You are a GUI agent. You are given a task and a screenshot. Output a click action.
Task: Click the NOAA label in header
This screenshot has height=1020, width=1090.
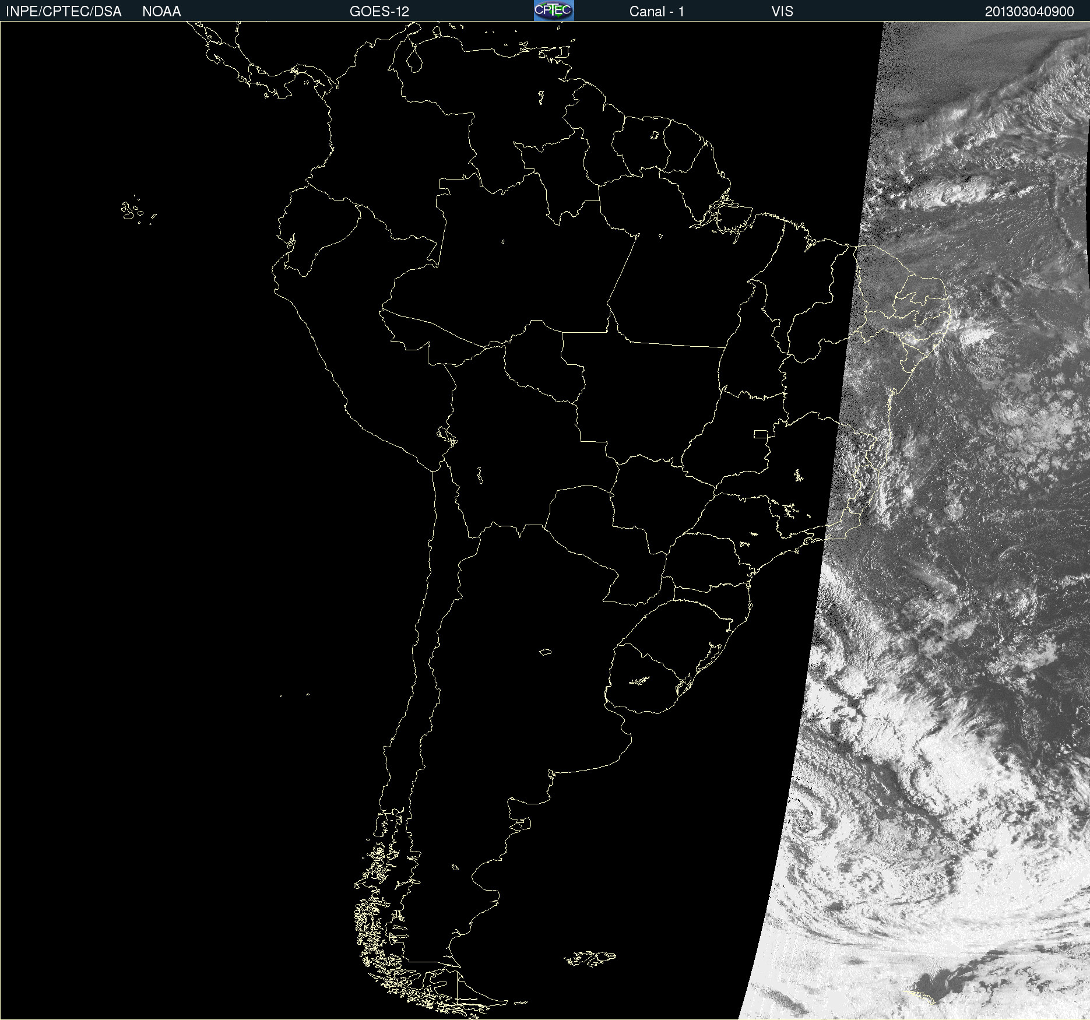click(161, 12)
